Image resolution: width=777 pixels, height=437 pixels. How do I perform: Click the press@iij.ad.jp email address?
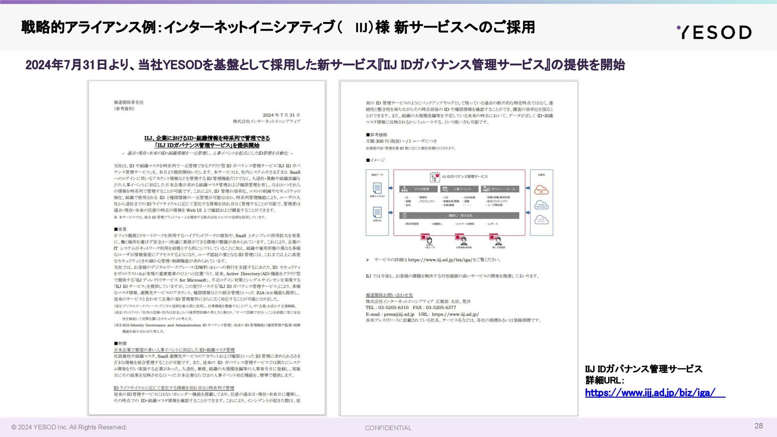pyautogui.click(x=399, y=314)
